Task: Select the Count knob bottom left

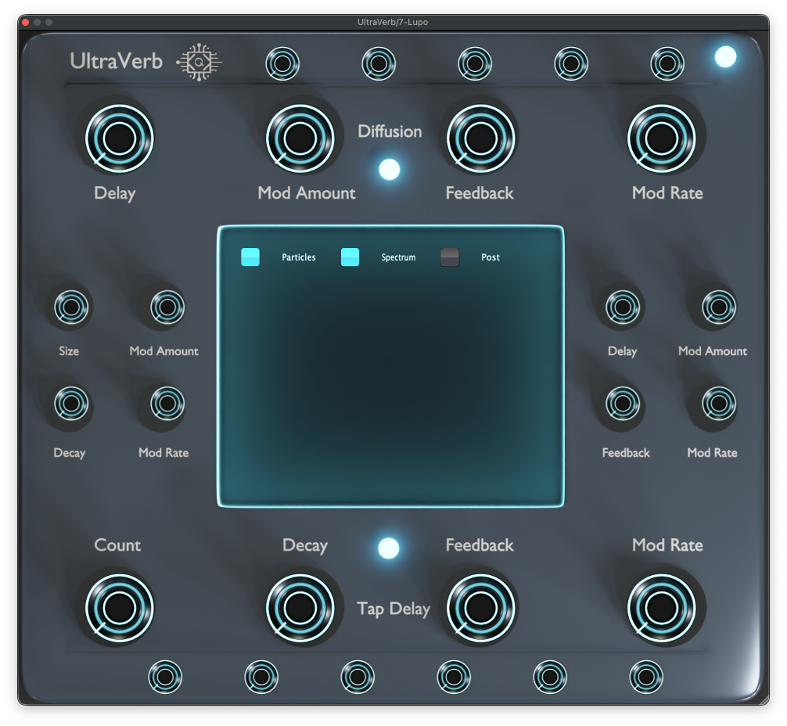Action: [x=118, y=607]
